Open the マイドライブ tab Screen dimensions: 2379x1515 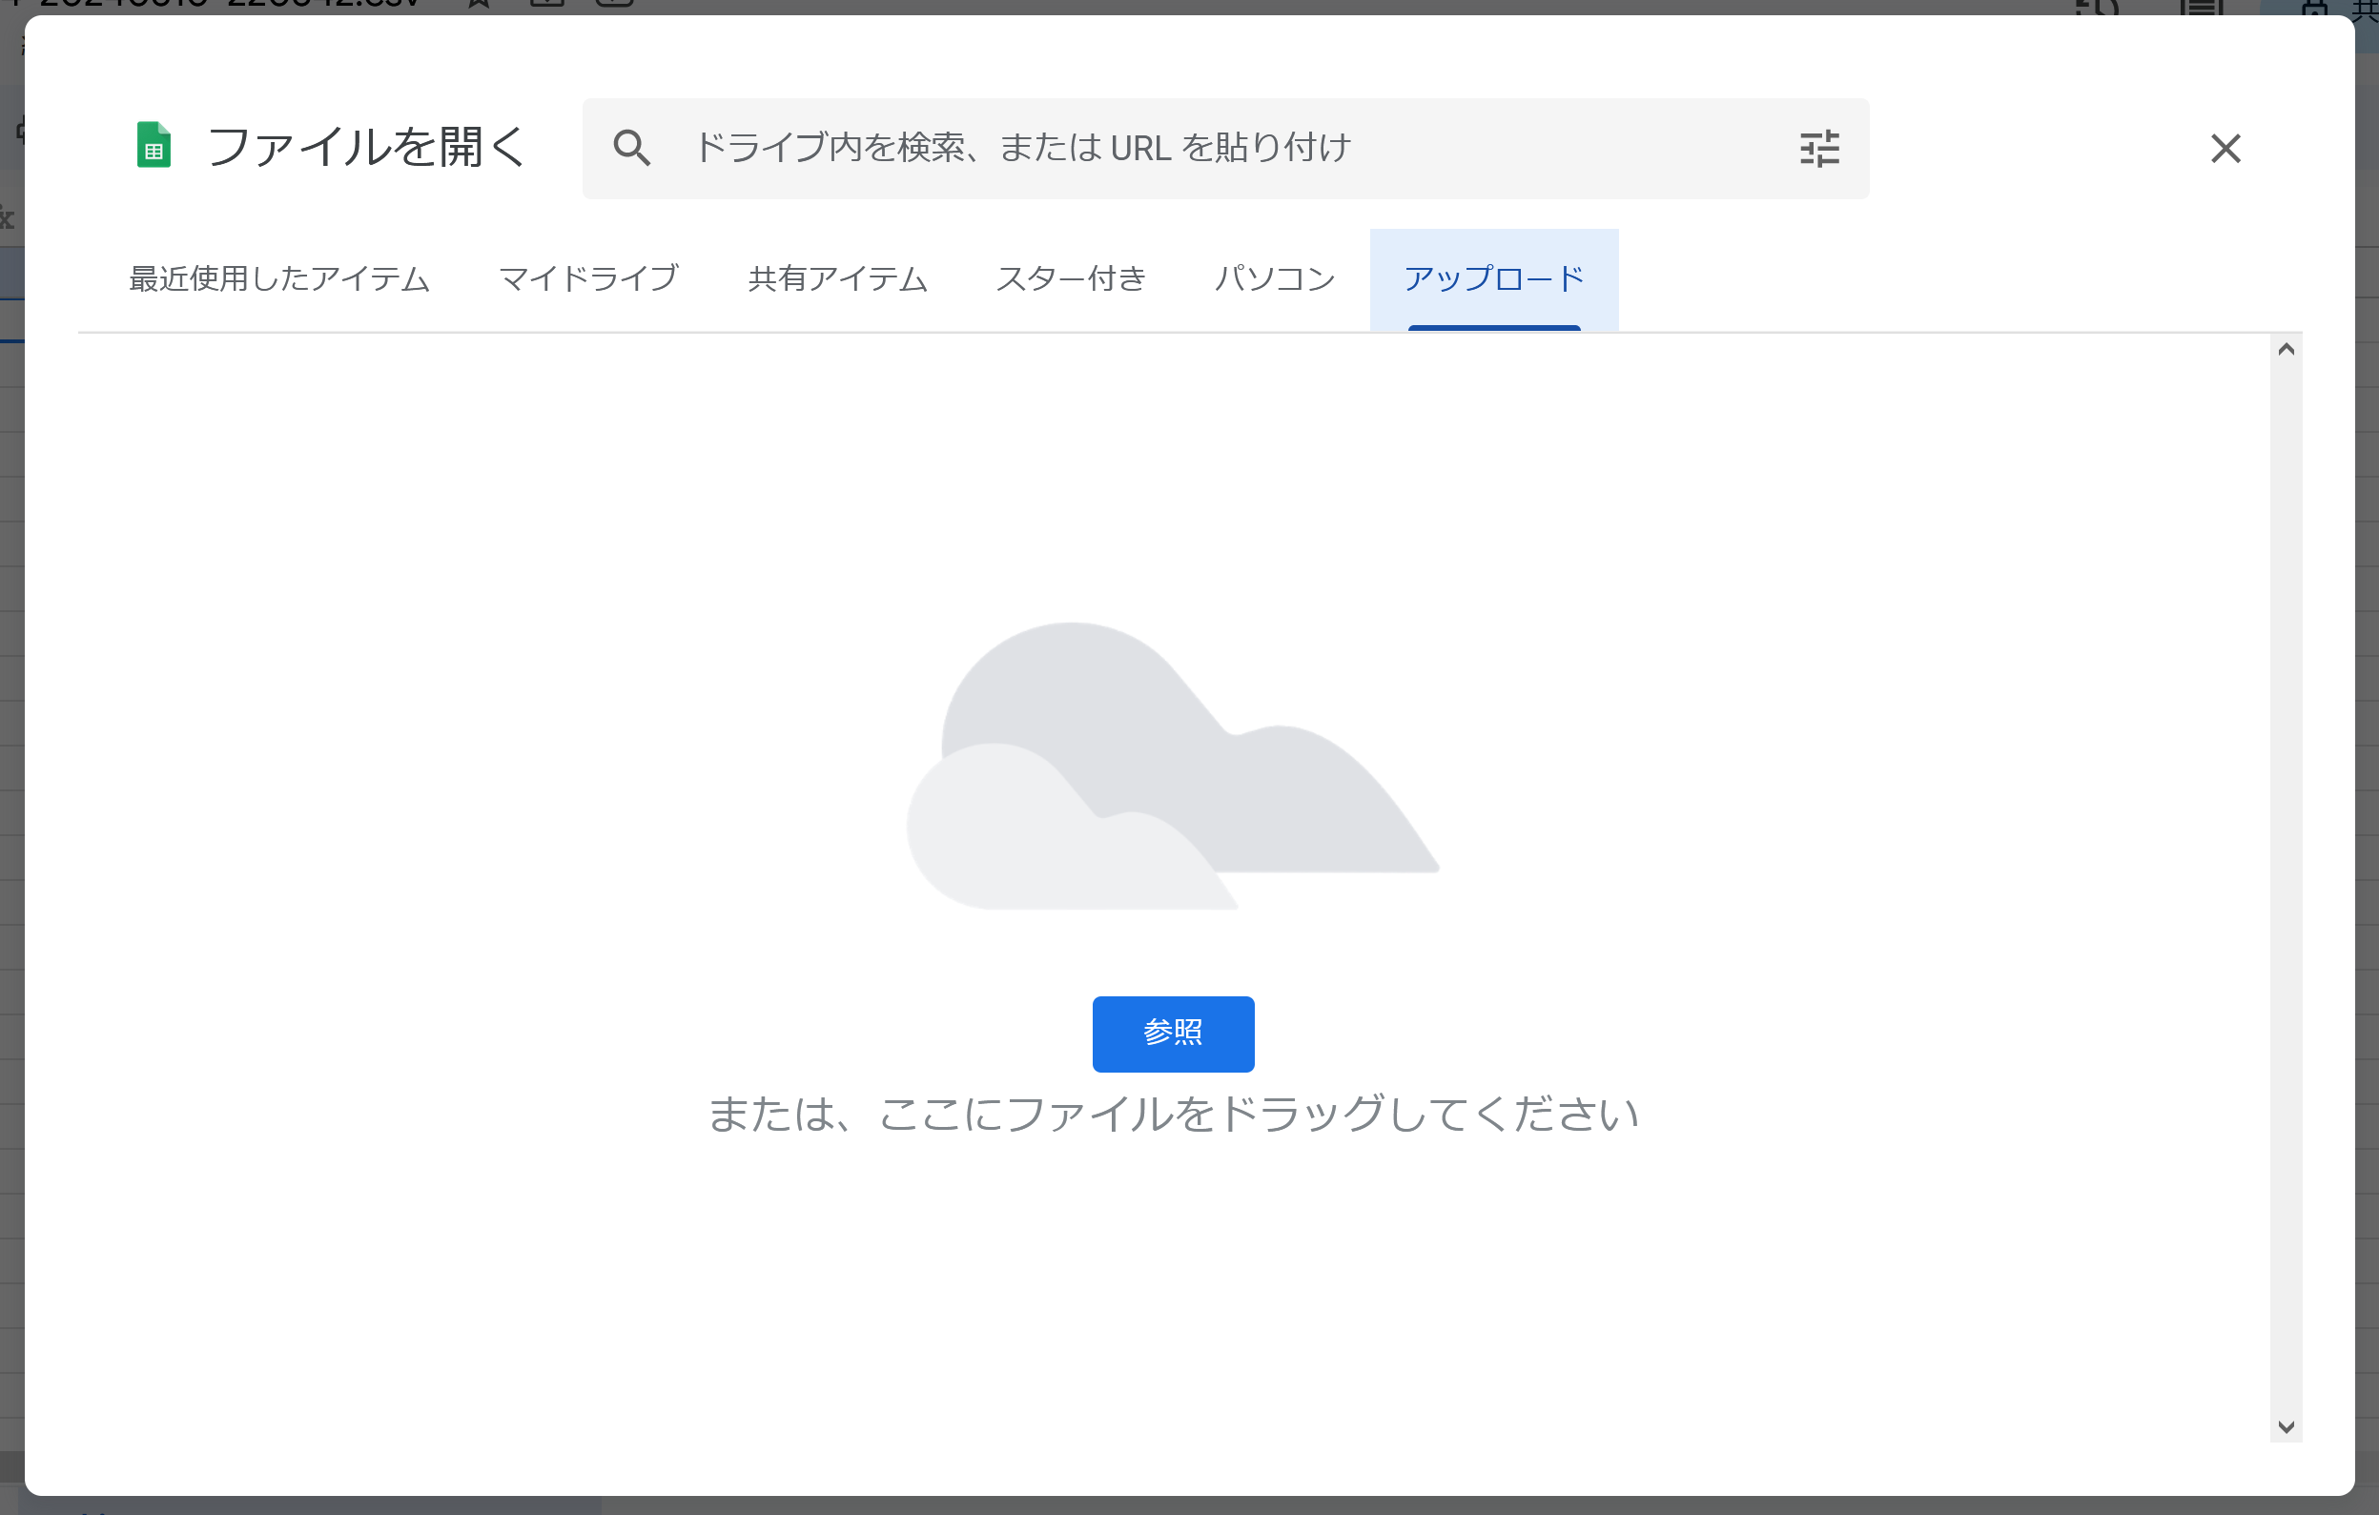(589, 278)
